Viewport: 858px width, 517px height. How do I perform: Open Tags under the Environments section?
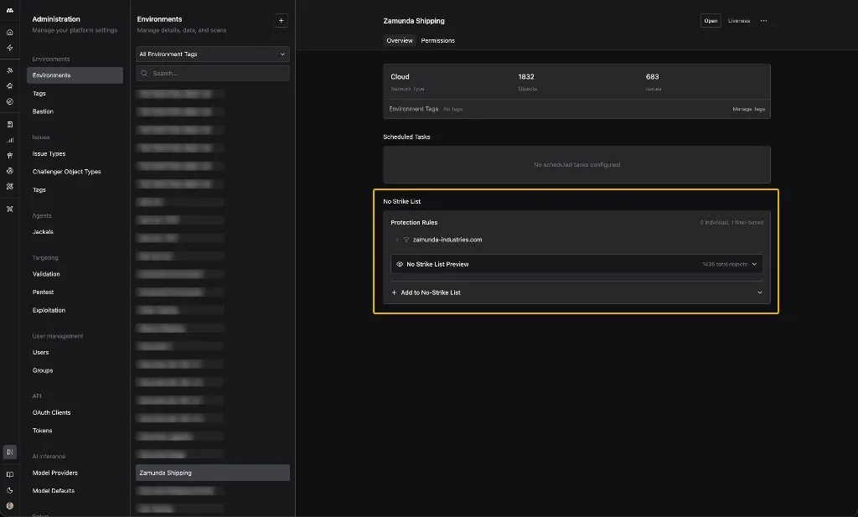(39, 94)
